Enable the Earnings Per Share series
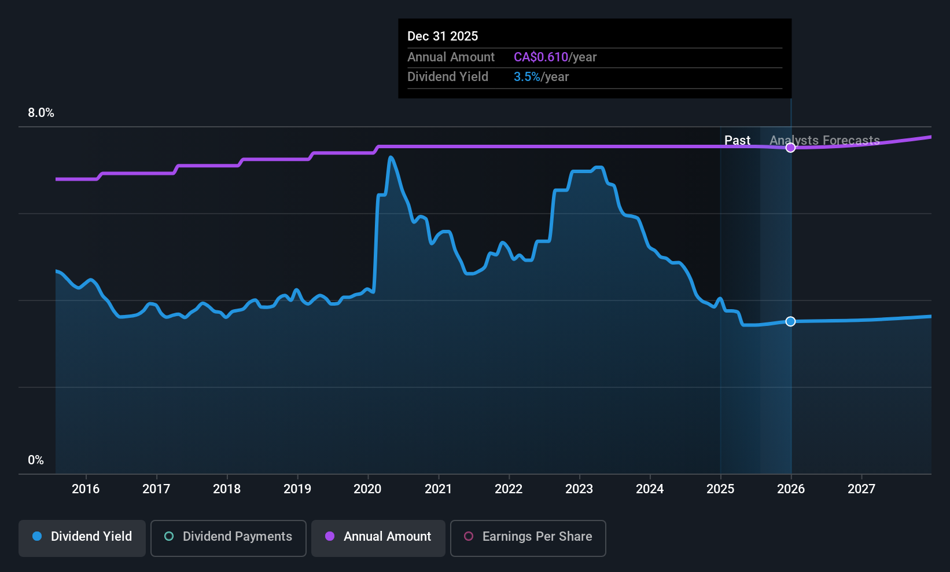The height and width of the screenshot is (572, 950). (x=528, y=538)
